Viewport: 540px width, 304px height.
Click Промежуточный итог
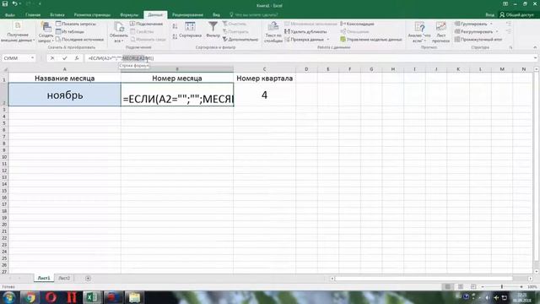pyautogui.click(x=478, y=40)
